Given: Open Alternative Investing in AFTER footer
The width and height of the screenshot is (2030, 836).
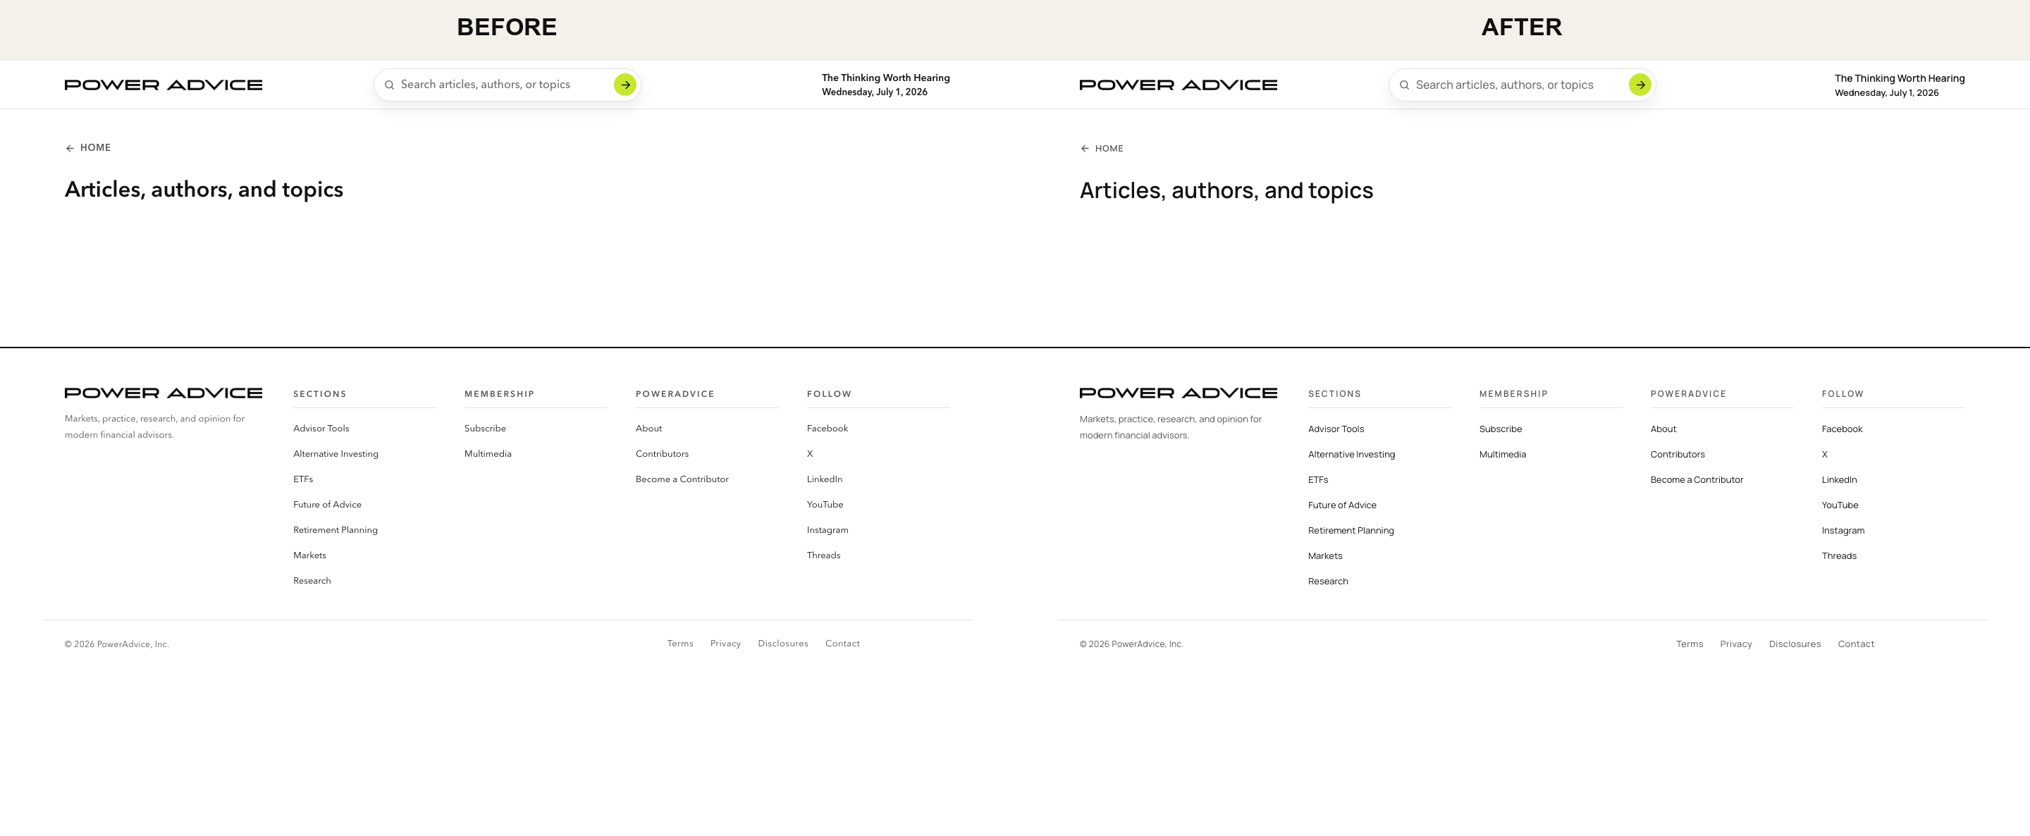Looking at the screenshot, I should (x=1351, y=454).
